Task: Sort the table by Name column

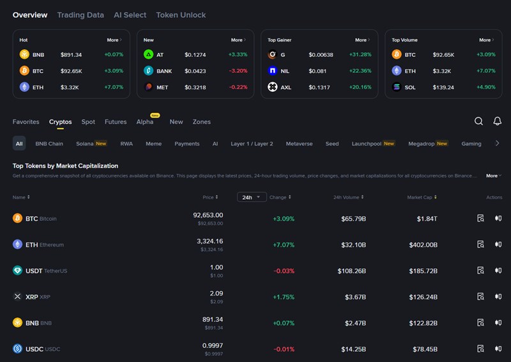Action: [x=21, y=197]
